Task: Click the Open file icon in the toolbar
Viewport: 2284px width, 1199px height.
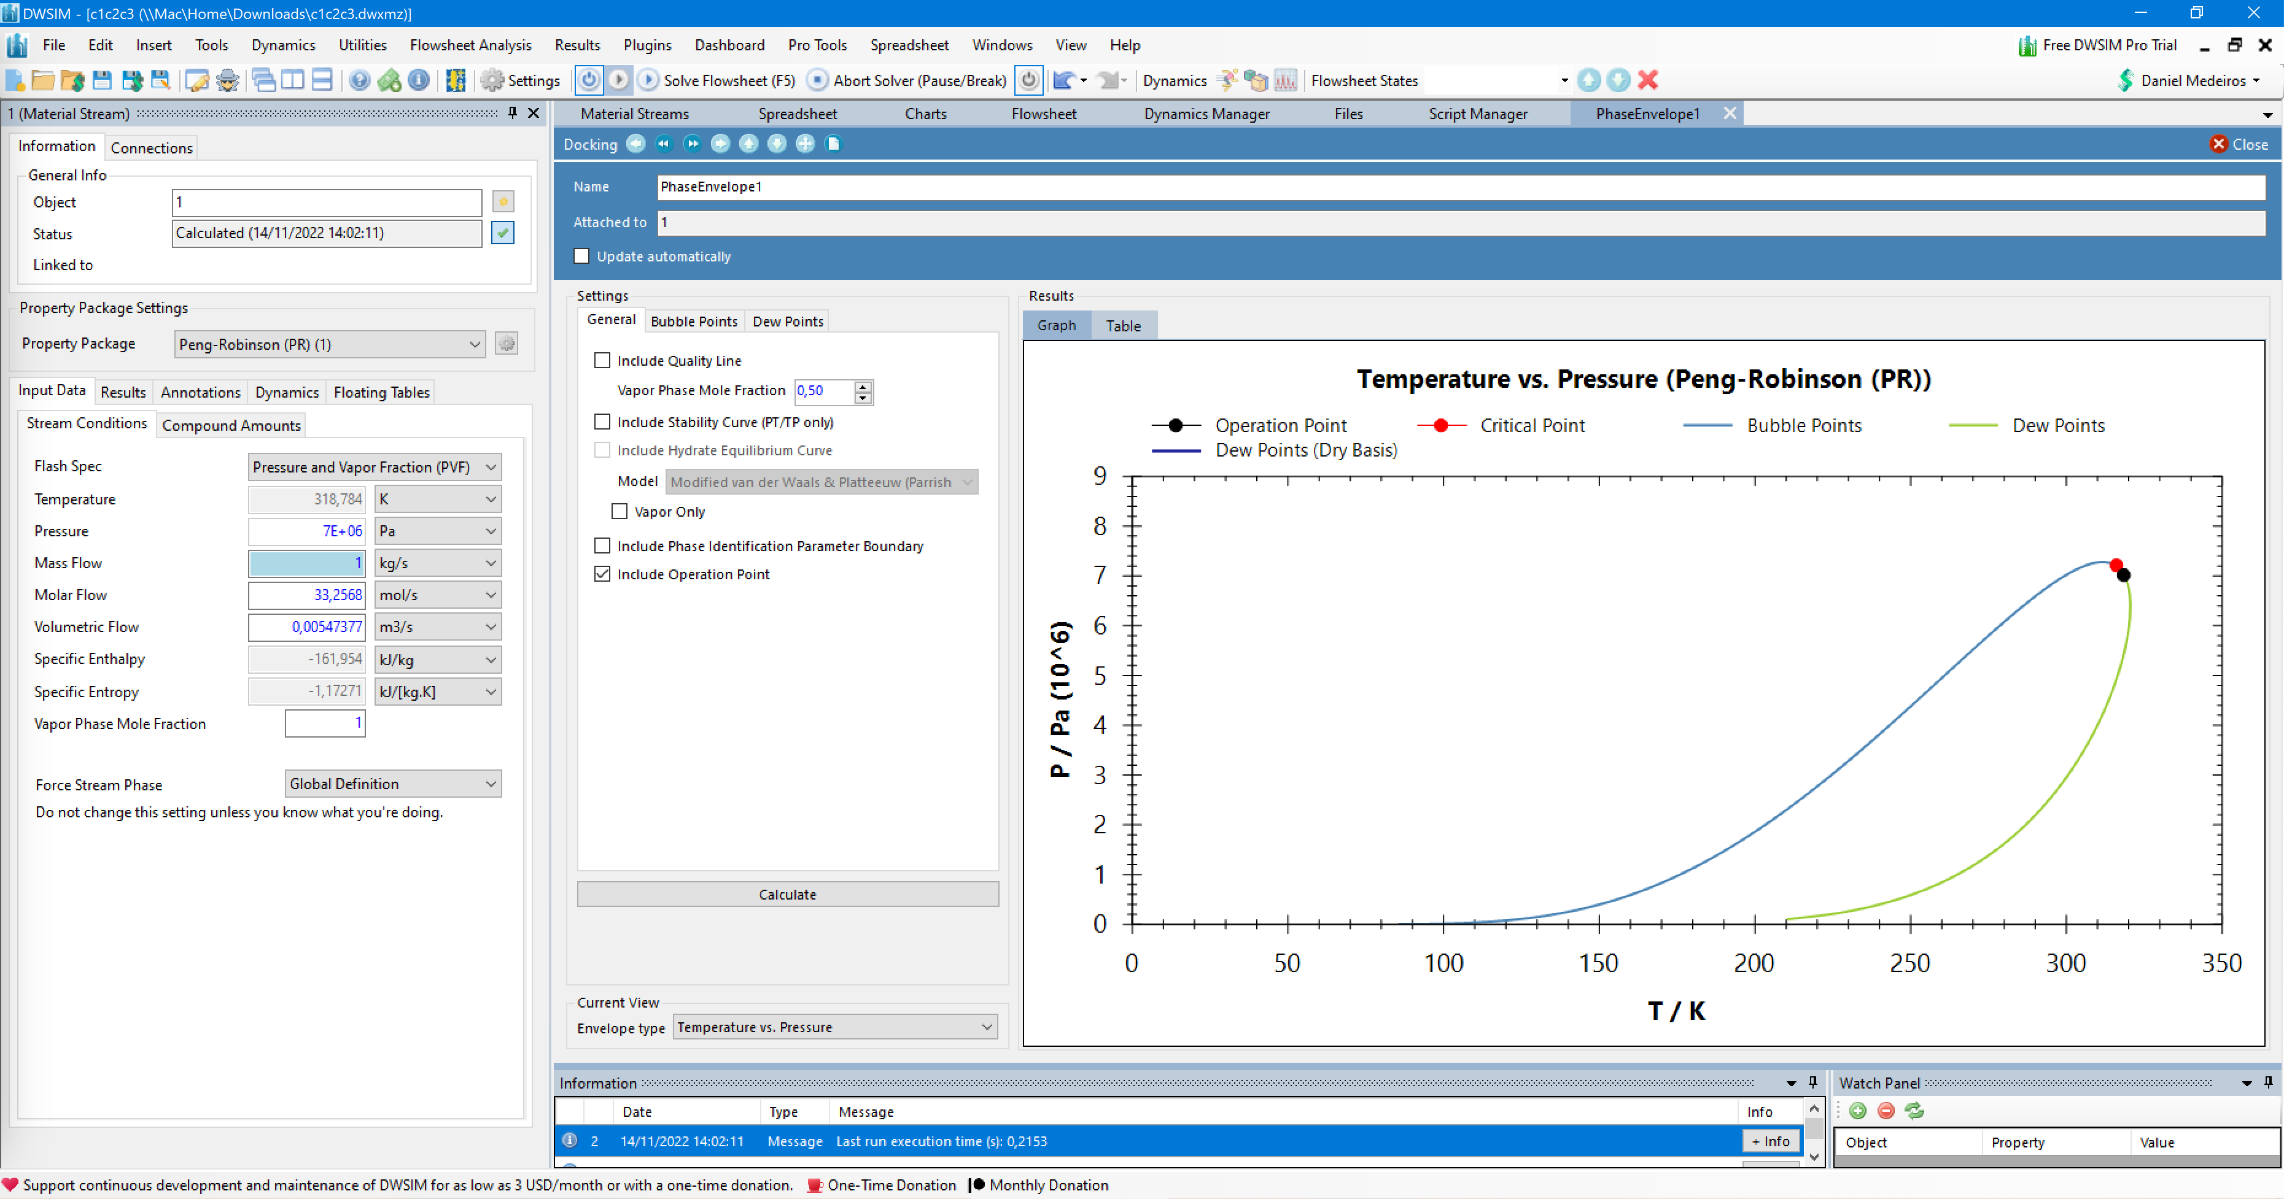Action: 42,80
